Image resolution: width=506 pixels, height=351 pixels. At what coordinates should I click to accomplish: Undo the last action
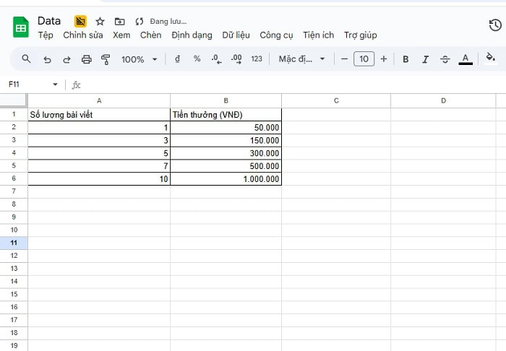click(x=47, y=59)
